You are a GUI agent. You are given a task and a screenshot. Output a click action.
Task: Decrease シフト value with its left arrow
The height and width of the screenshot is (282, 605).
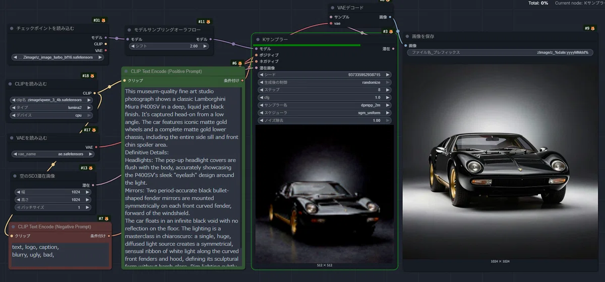133,46
